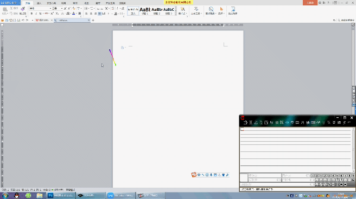356x199 pixels.
Task: Switch to the Insert ribbon tab
Action: tap(39, 3)
